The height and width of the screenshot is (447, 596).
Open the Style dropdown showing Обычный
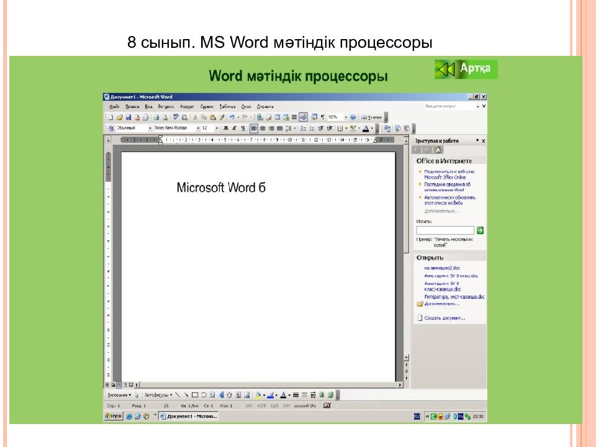150,129
